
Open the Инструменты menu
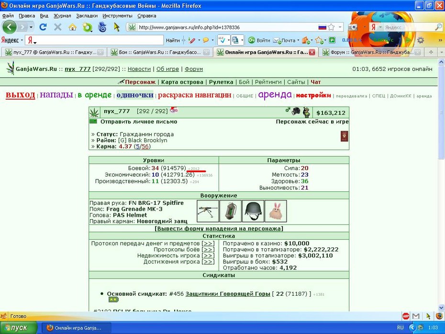coord(118,16)
